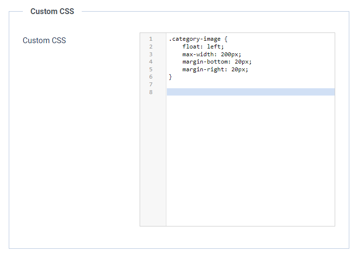Viewport: 360px width, 258px height.
Task: Click line number 8 in the editor gutter
Action: click(151, 92)
